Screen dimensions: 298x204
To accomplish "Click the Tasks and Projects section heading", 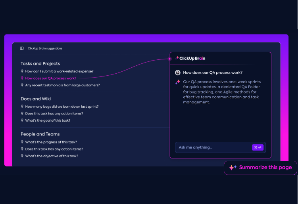I will point(40,63).
